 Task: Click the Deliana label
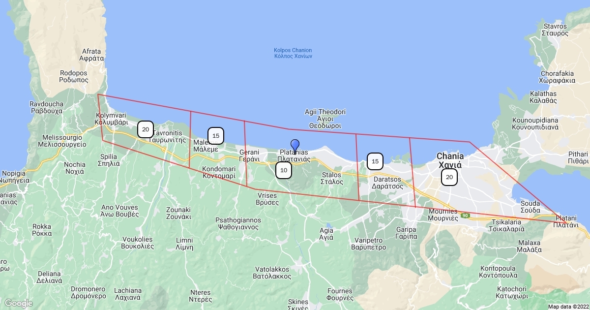[50, 277]
